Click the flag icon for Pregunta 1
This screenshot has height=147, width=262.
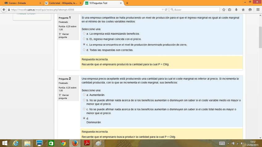point(60,34)
